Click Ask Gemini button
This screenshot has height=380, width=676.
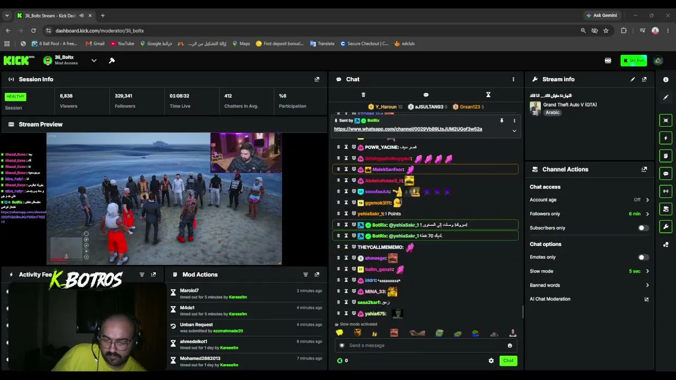click(x=602, y=15)
